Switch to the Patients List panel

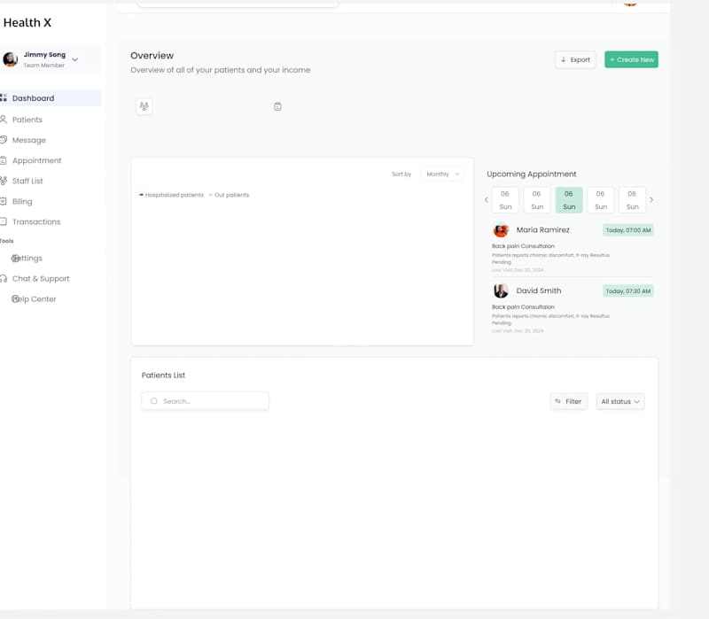click(162, 375)
